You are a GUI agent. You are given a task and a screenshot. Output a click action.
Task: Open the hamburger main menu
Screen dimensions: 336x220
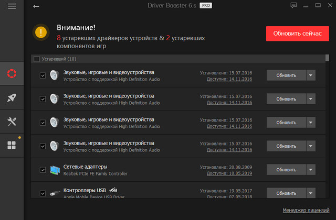12,6
